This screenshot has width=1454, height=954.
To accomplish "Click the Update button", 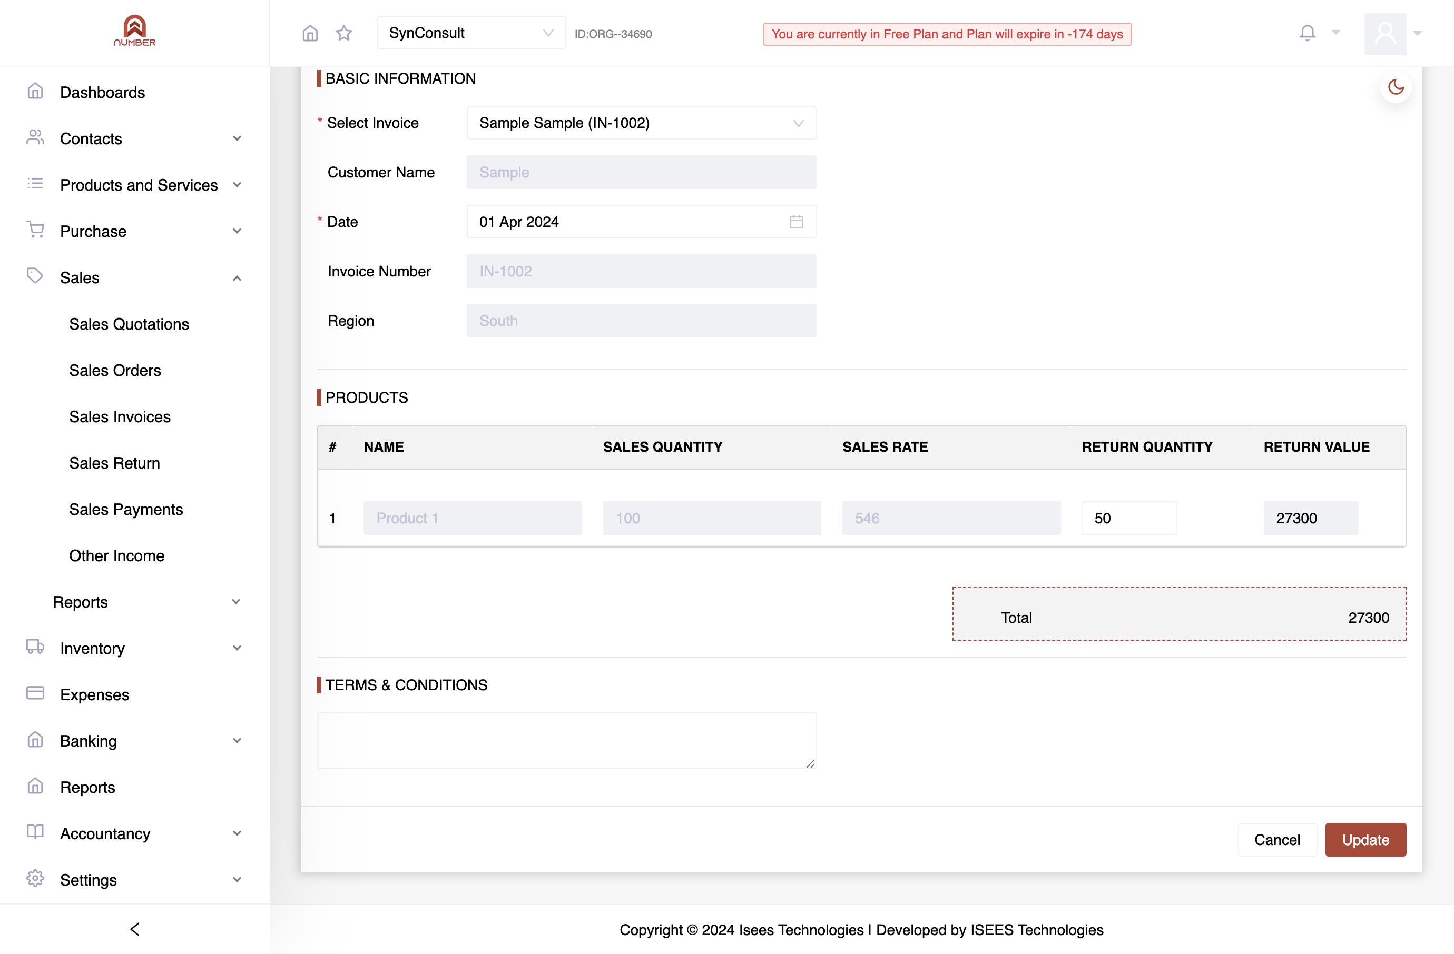I will tap(1365, 840).
